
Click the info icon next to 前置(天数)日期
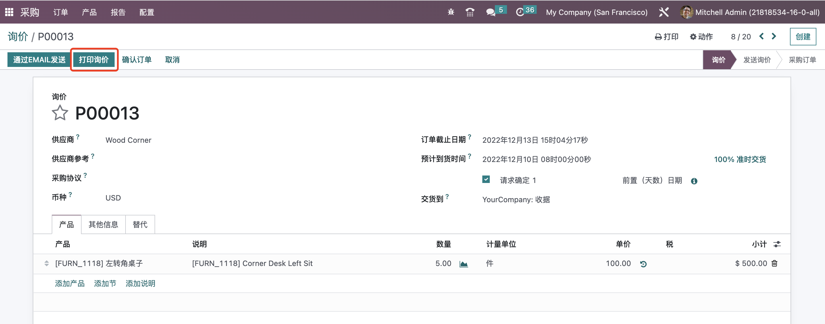point(694,181)
